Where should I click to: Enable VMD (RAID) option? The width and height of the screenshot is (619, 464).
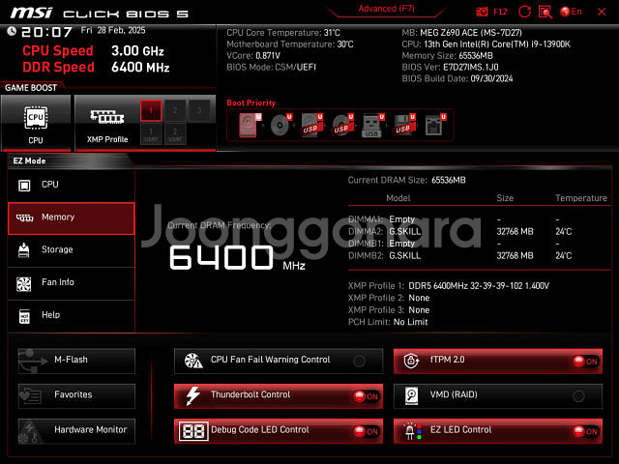(x=579, y=395)
